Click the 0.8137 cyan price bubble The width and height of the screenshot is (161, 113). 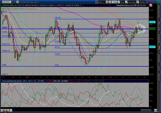pos(152,47)
